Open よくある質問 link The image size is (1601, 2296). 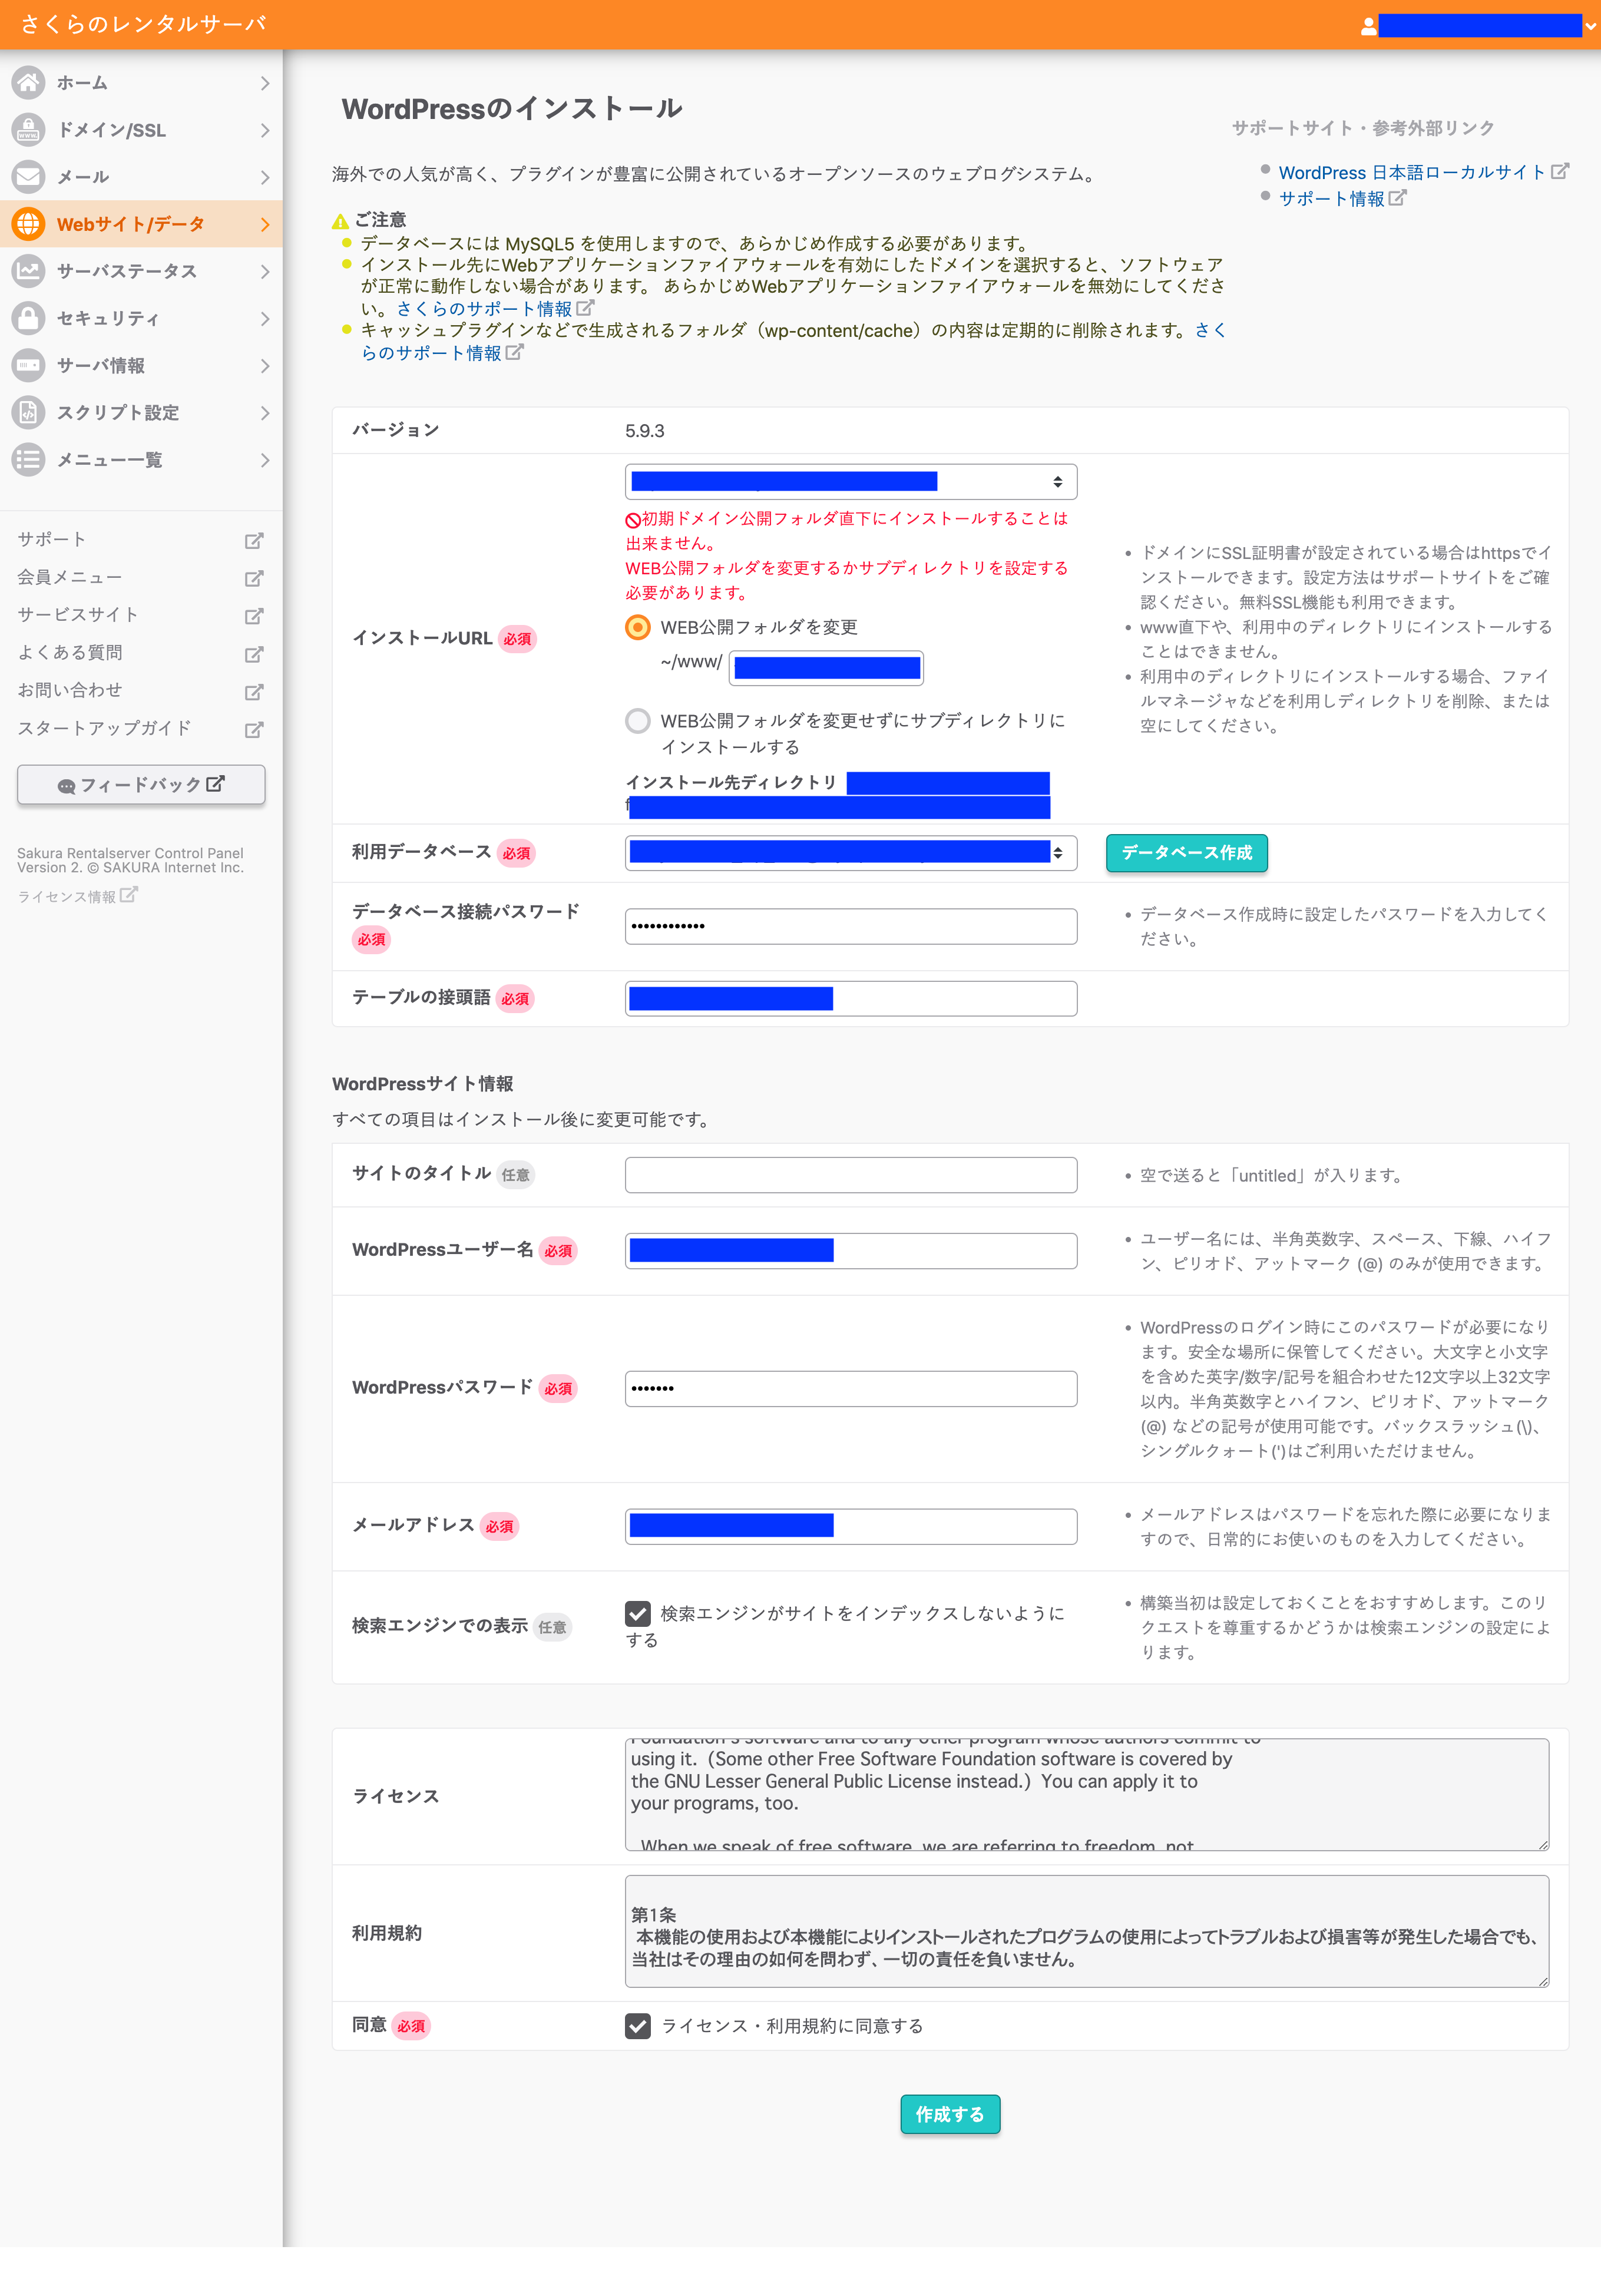tap(70, 652)
